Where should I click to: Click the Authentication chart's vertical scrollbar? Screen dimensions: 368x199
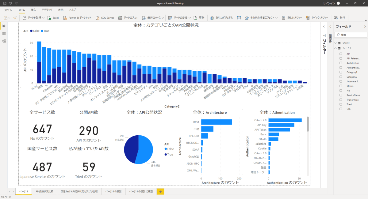[308, 124]
